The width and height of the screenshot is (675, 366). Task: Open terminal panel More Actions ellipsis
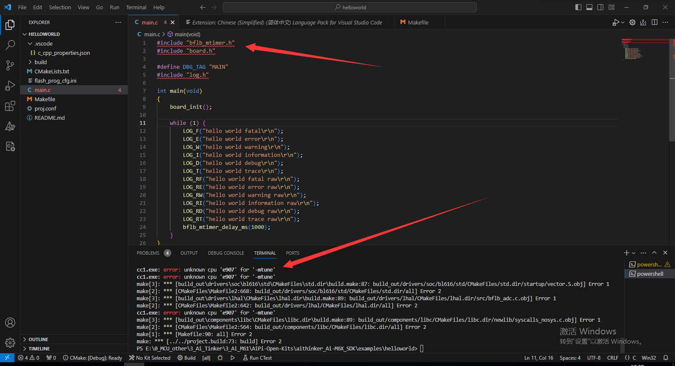643,253
